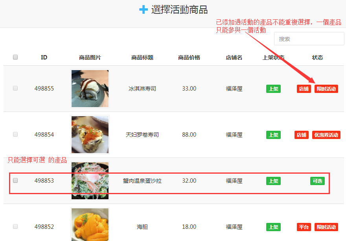Check the box for product 498855
This screenshot has width=346, height=241.
tap(15, 88)
